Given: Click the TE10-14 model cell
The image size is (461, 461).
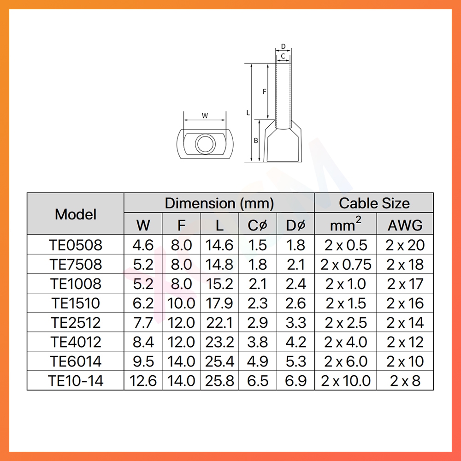Looking at the screenshot, I should click(76, 381).
